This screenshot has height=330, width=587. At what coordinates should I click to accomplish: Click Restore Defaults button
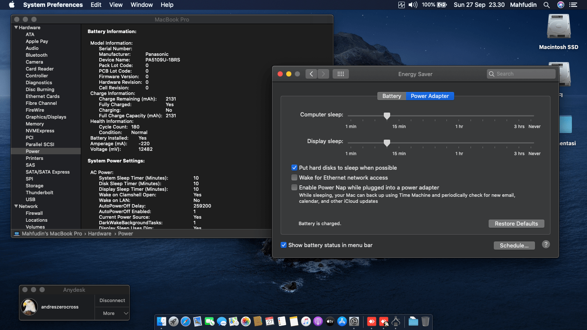[x=516, y=223]
